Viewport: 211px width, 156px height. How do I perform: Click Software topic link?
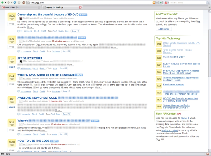[x=56, y=51]
